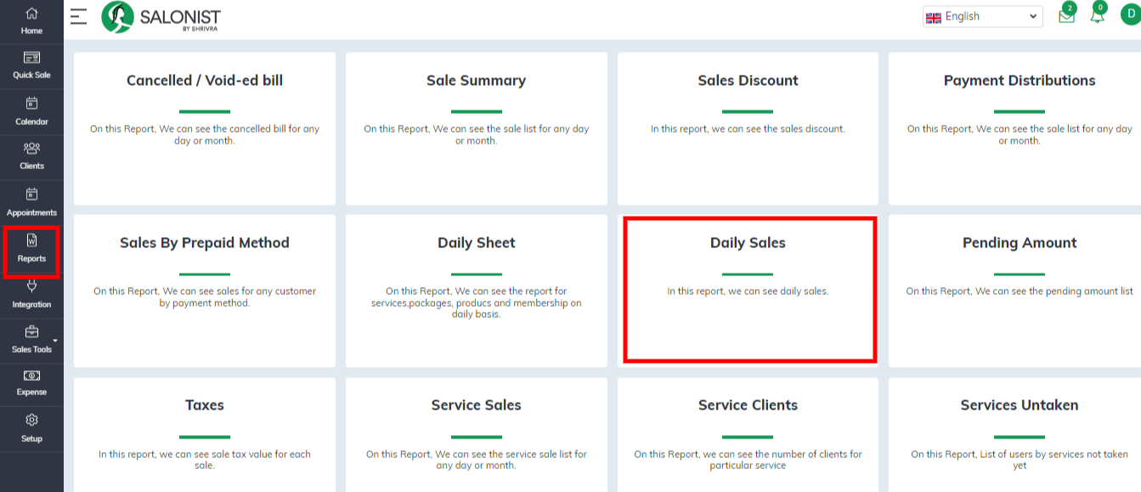
Task: Open the Expense money icon
Action: [x=31, y=376]
